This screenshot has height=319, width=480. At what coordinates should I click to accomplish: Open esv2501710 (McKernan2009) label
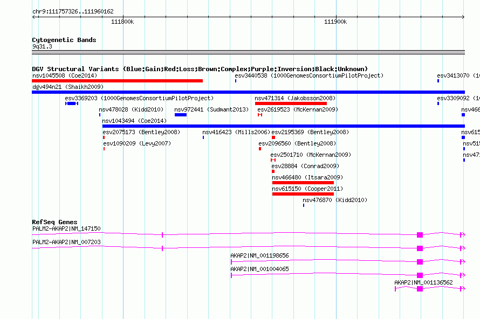click(x=311, y=155)
